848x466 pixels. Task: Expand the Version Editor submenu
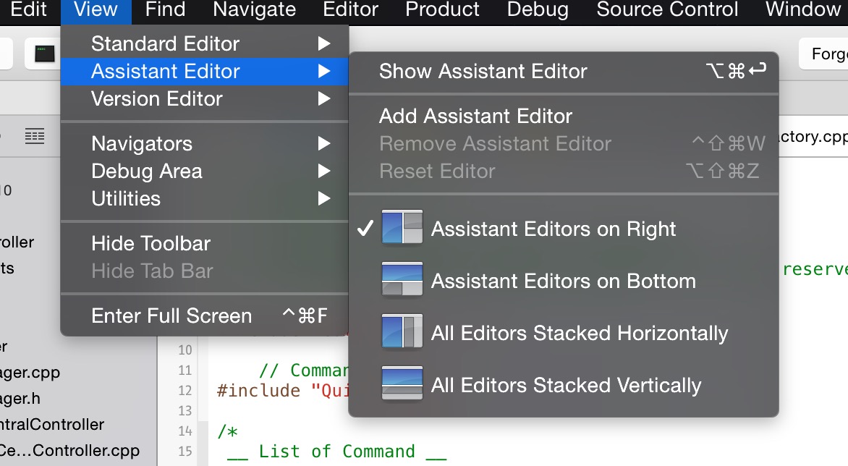click(156, 98)
